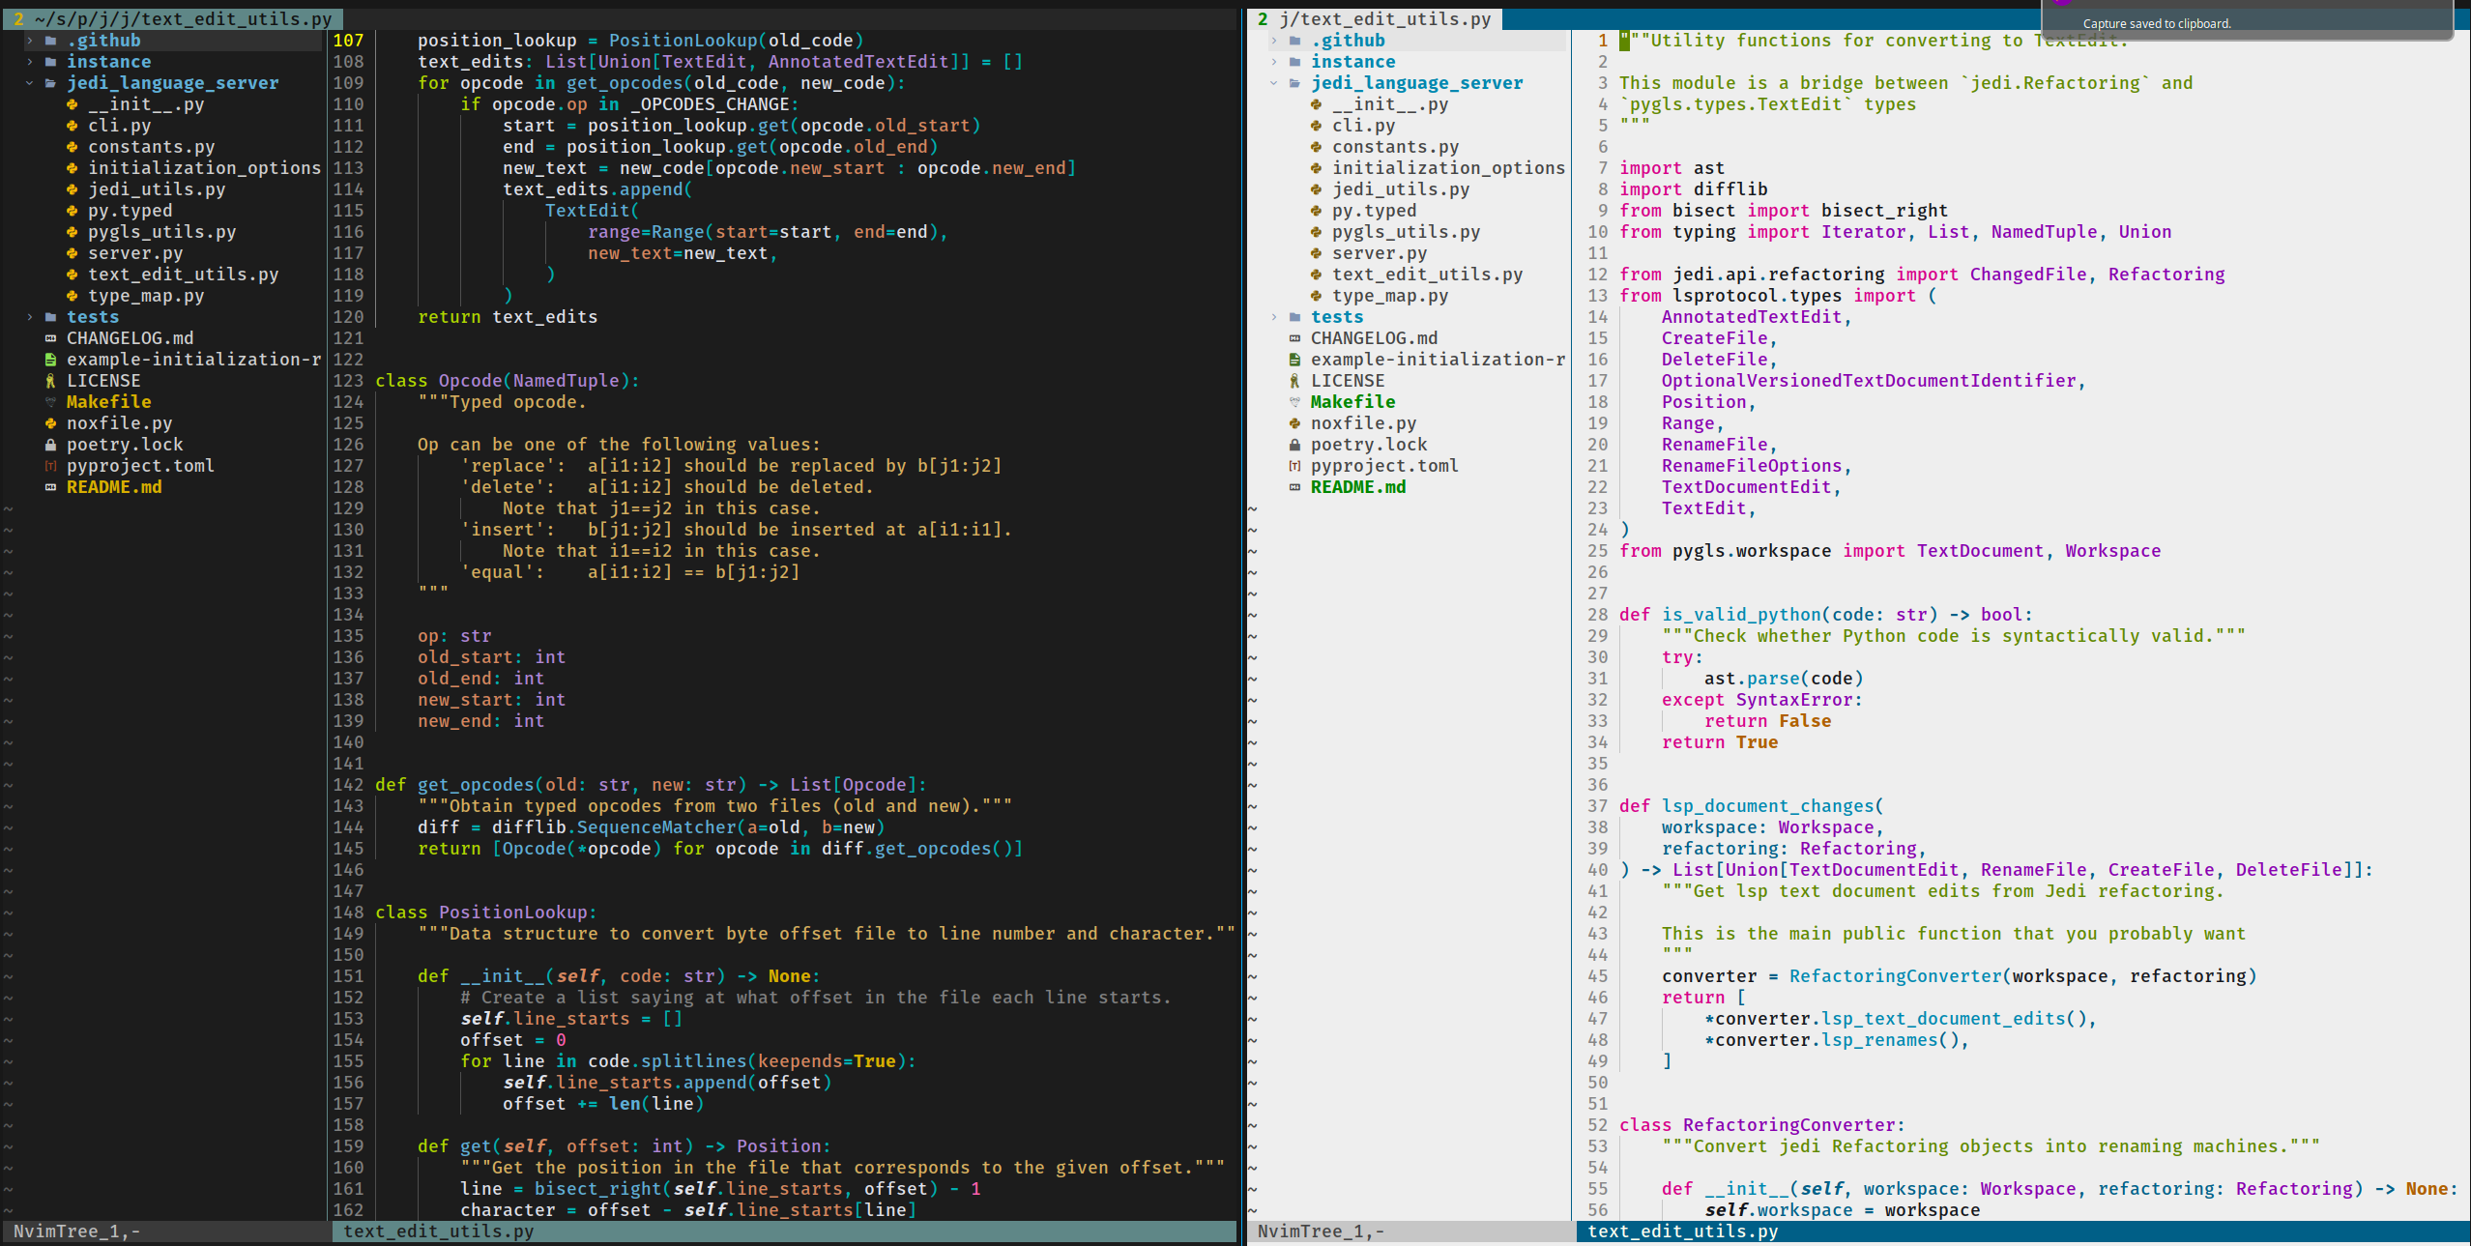This screenshot has width=2471, height=1246.
Task: Open py.typed in left tree
Action: click(x=130, y=211)
